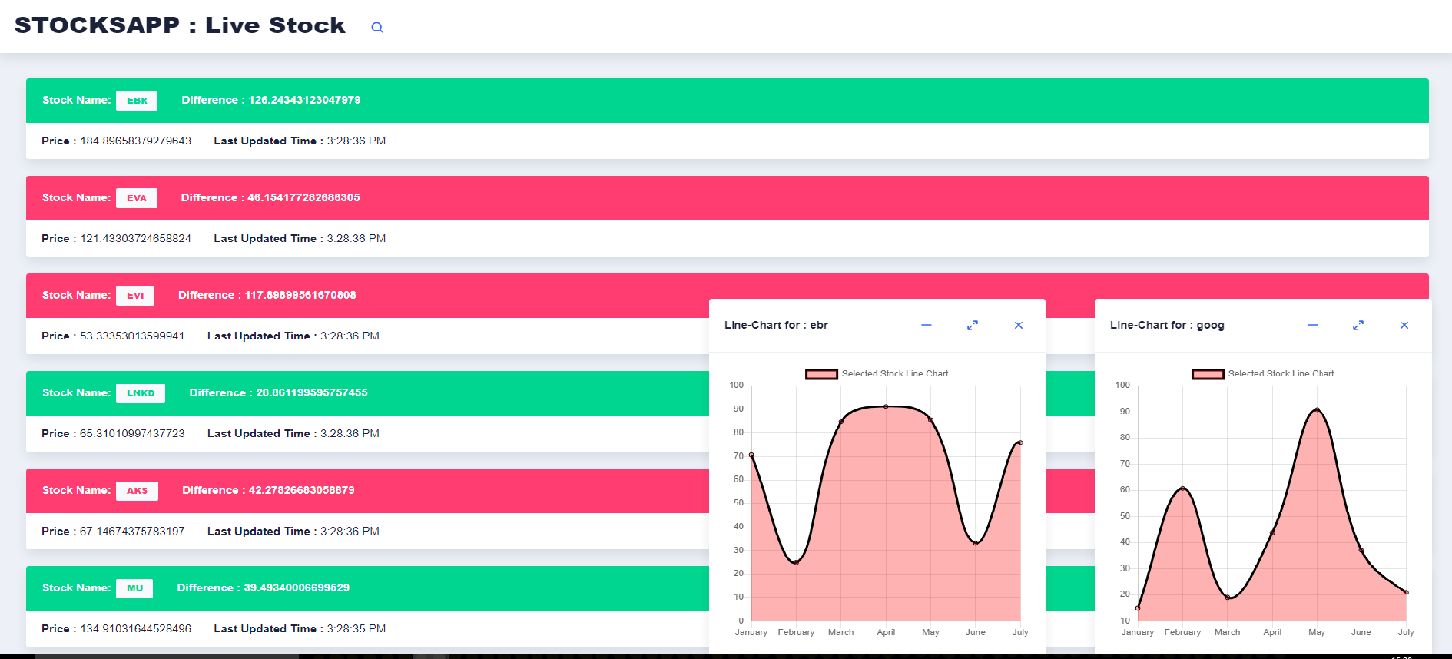The image size is (1452, 659).
Task: Select the MU stock name tag
Action: [x=134, y=588]
